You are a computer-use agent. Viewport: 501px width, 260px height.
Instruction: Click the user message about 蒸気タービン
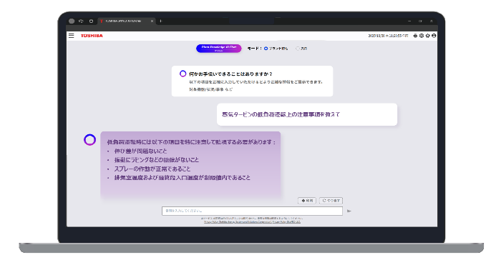(307, 114)
